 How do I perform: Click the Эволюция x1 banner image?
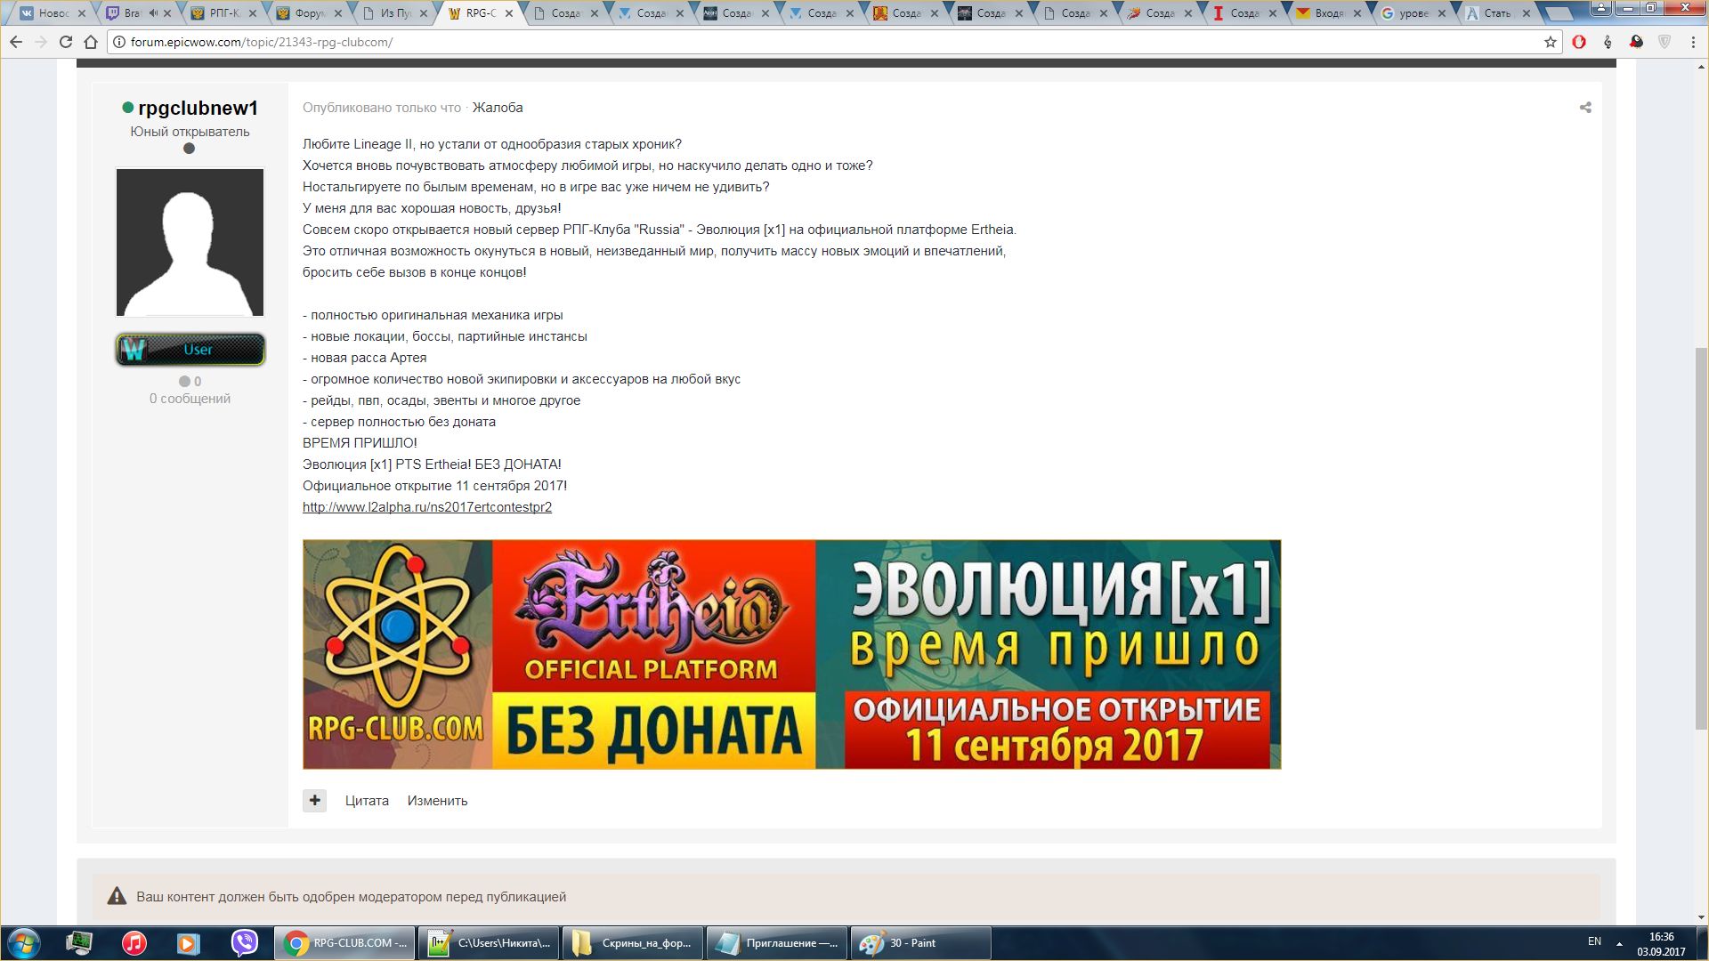click(x=791, y=654)
